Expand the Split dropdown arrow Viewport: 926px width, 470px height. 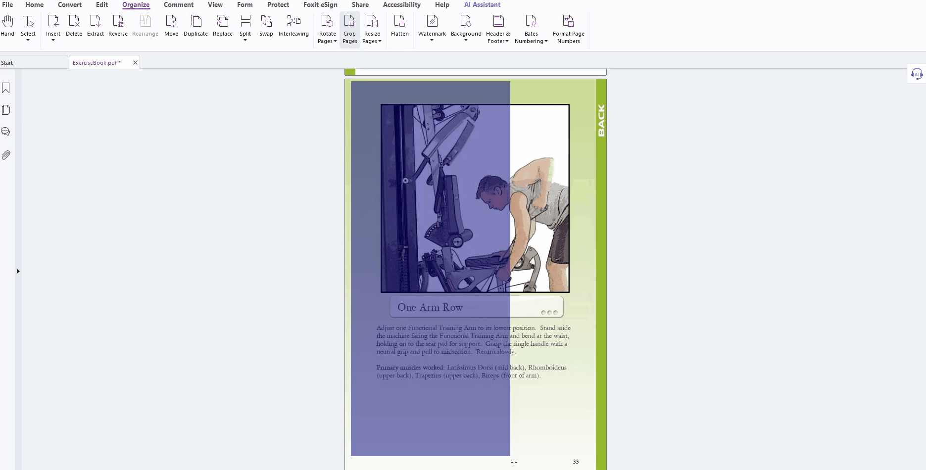tap(245, 40)
